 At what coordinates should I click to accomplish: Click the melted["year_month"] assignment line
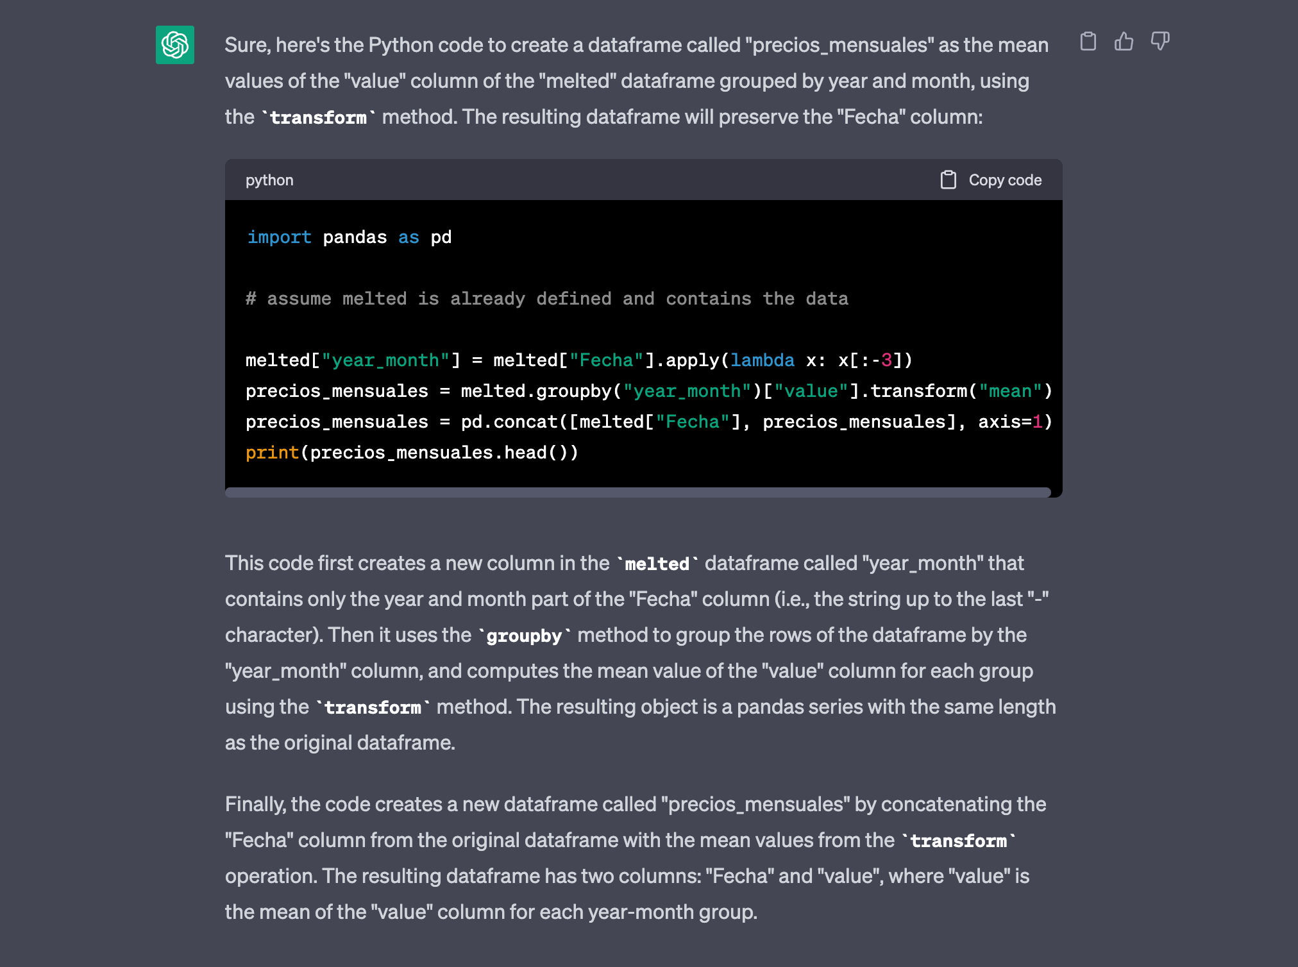coord(579,360)
